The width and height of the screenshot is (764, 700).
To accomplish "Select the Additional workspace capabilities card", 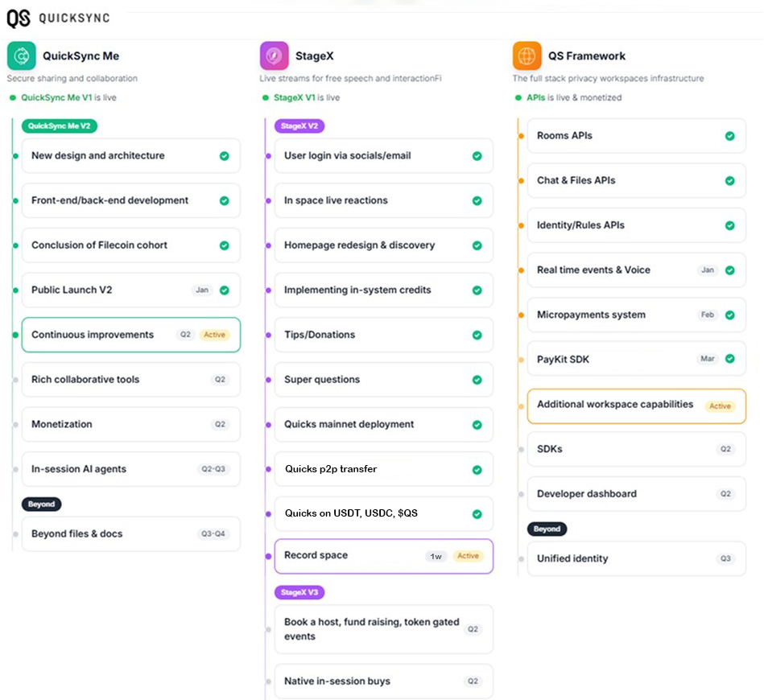I will [636, 406].
